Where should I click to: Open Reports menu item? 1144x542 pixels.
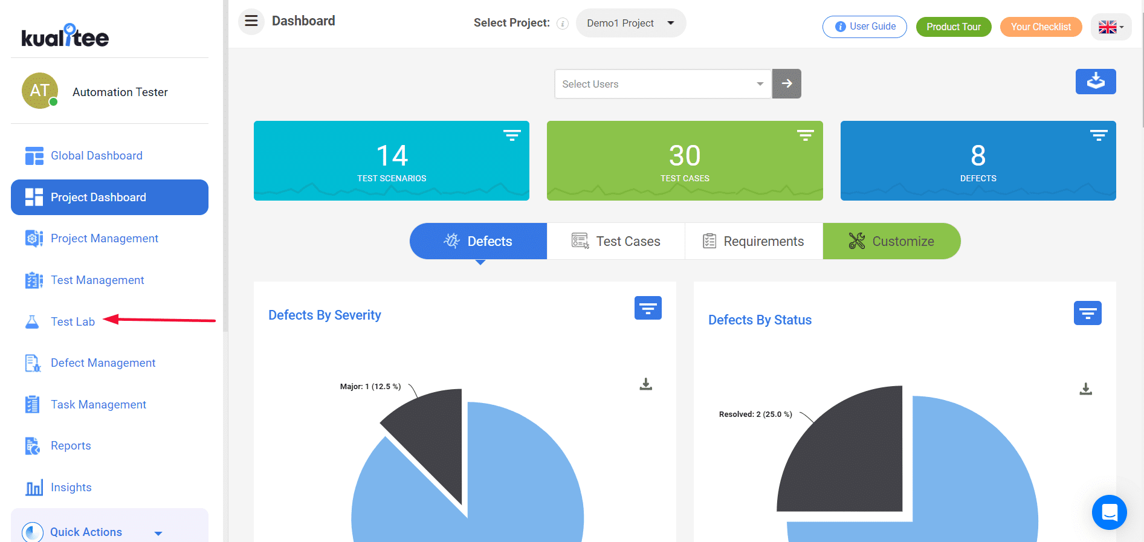tap(71, 446)
